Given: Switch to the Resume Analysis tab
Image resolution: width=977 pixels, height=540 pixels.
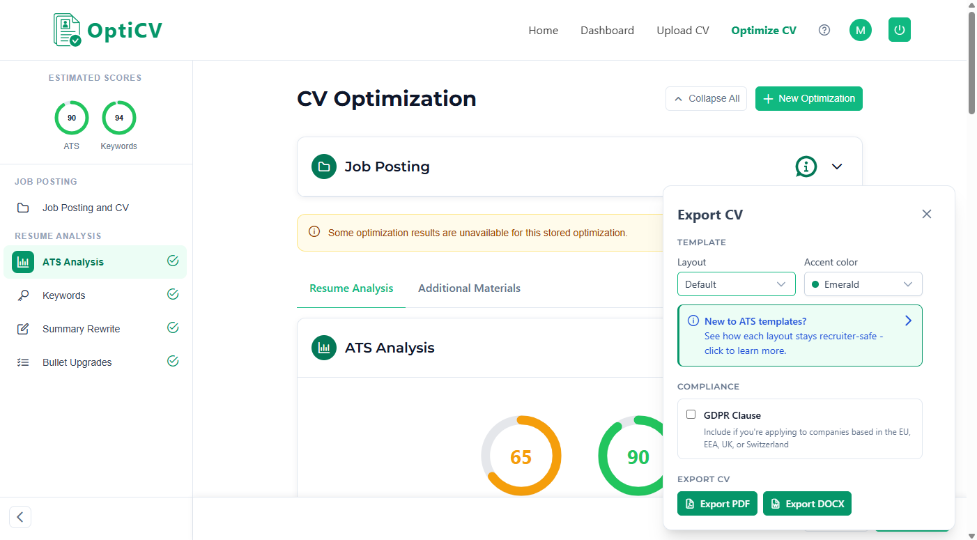Looking at the screenshot, I should click(x=351, y=288).
